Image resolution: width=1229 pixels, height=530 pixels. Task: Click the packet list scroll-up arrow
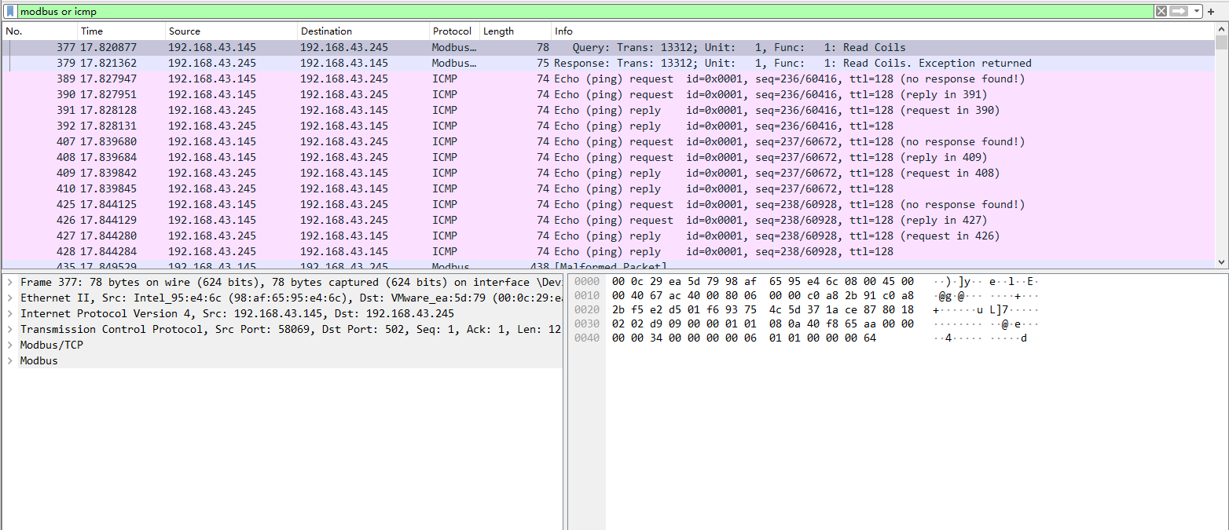1221,29
